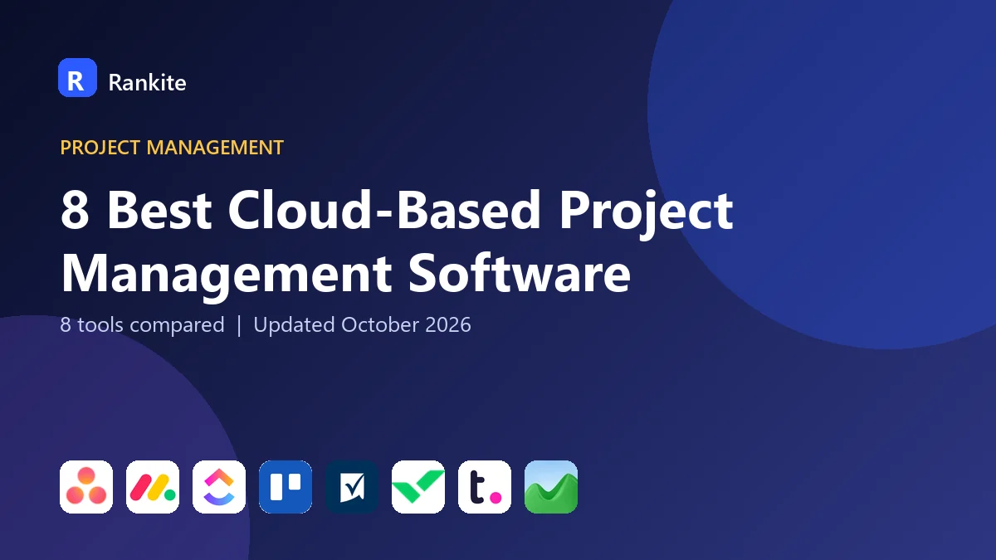Click the Rankite brand name

pyautogui.click(x=147, y=81)
